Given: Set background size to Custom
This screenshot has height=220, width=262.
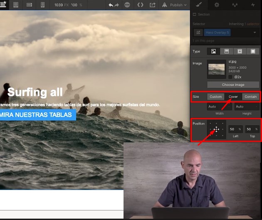Looking at the screenshot, I should [215, 97].
